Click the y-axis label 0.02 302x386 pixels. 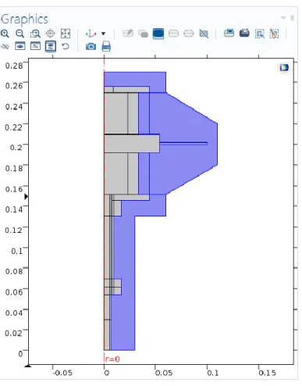(x=14, y=334)
